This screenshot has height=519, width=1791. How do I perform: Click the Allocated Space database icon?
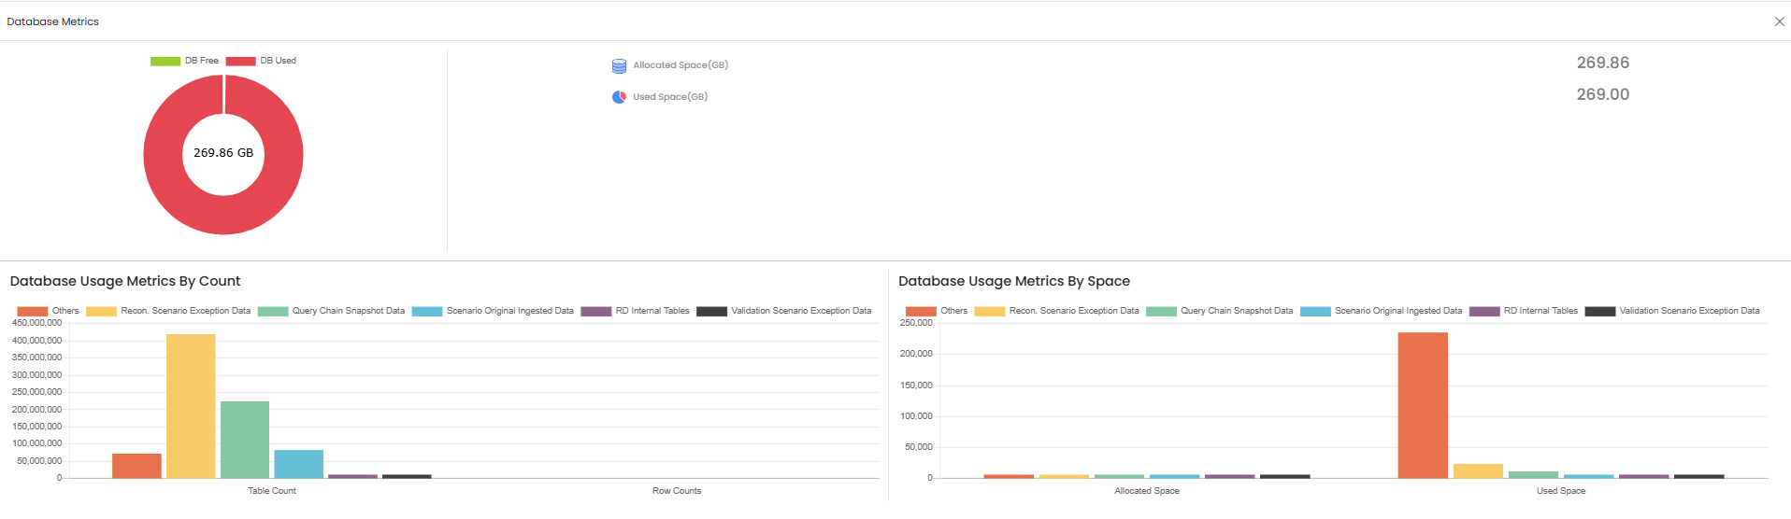[x=619, y=66]
